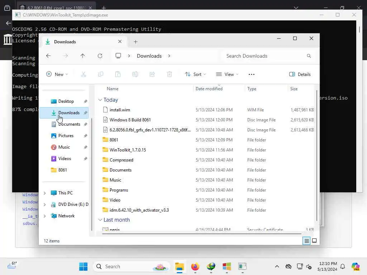Viewport: 367px width, 275px height.
Task: Go up one folder level arrow
Action: (x=83, y=56)
